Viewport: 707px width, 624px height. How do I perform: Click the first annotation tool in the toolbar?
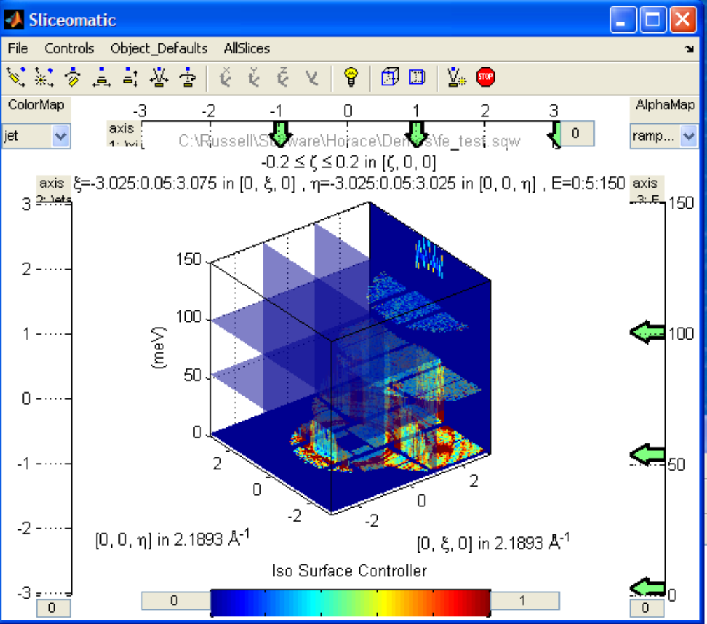pyautogui.click(x=17, y=77)
